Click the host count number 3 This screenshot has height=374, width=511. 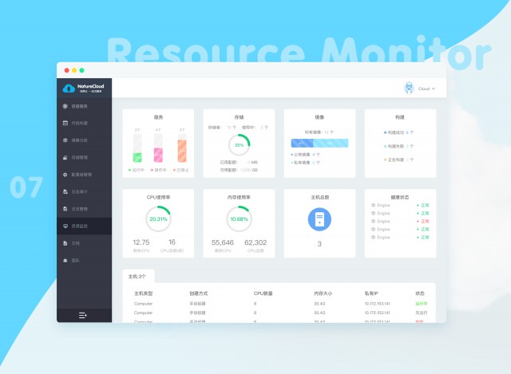tap(319, 244)
